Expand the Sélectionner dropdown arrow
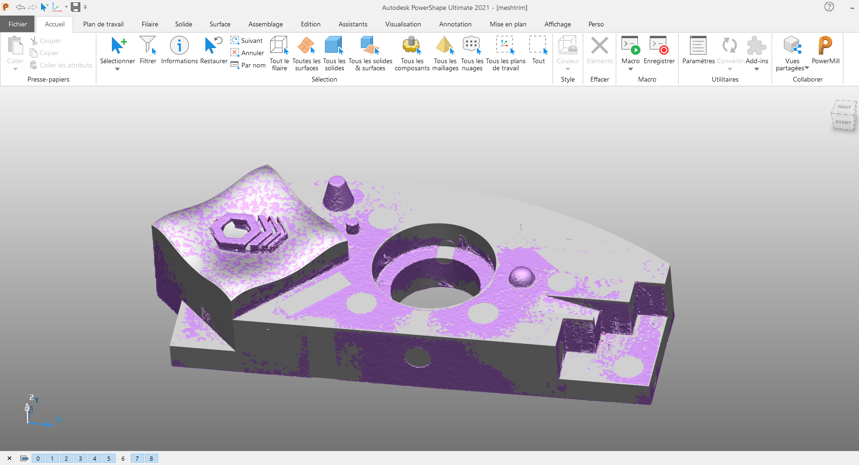Viewport: 859px width, 465px height. tap(117, 69)
